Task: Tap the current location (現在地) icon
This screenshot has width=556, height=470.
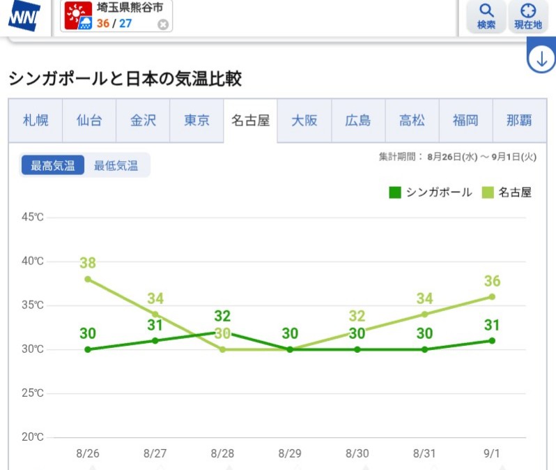Action: coord(528,16)
